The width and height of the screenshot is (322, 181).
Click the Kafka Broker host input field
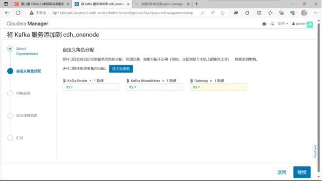[91, 87]
